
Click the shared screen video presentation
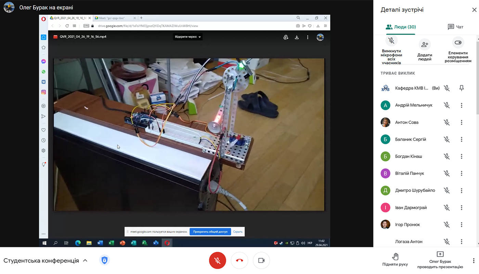pyautogui.click(x=189, y=134)
